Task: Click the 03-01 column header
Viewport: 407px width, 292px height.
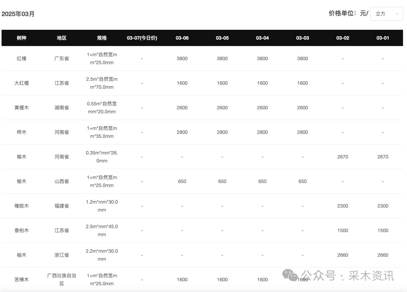Action: pos(383,38)
